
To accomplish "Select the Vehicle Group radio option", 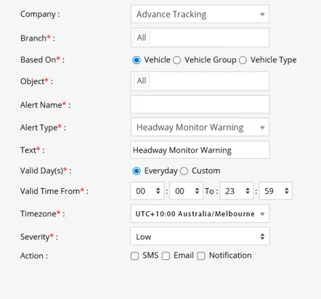I will tap(177, 60).
